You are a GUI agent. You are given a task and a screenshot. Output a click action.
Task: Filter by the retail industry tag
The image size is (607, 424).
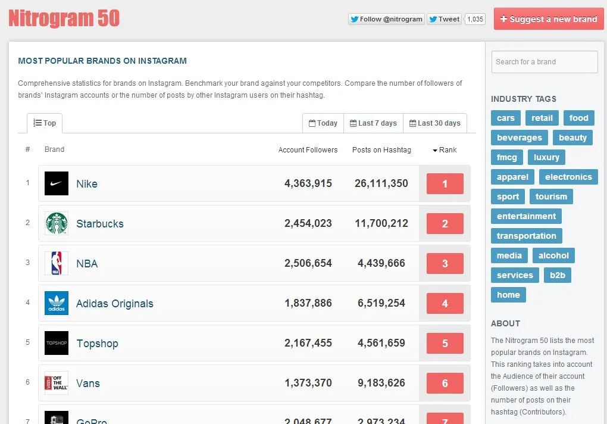tap(542, 118)
